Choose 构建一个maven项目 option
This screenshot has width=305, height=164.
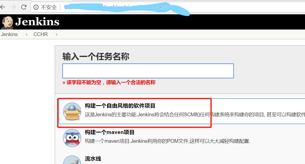point(110,132)
